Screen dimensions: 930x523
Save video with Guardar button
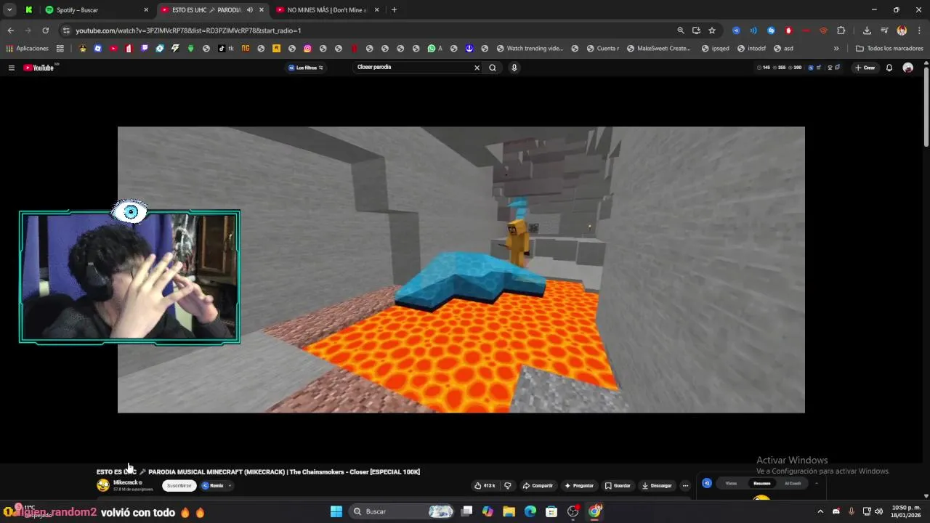point(618,485)
